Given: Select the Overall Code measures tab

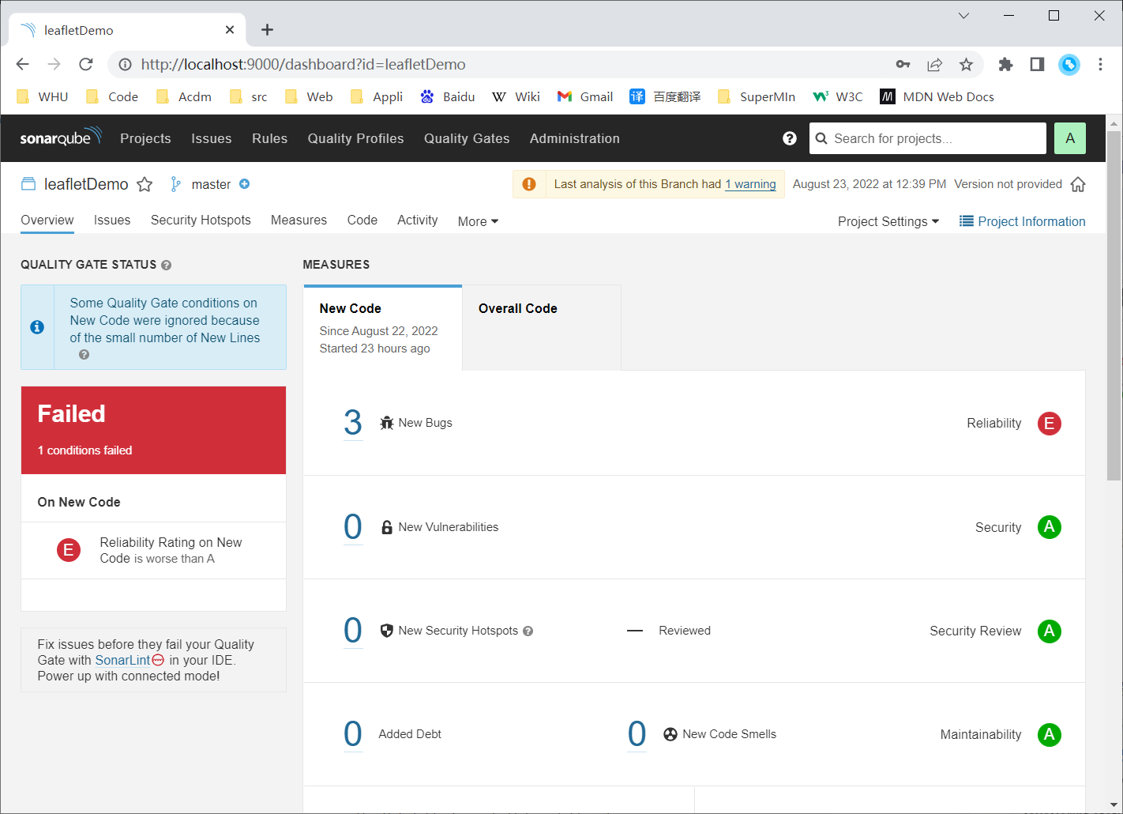Looking at the screenshot, I should pyautogui.click(x=542, y=328).
